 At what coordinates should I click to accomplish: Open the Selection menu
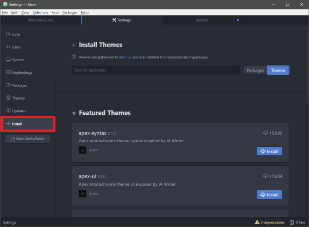40,13
